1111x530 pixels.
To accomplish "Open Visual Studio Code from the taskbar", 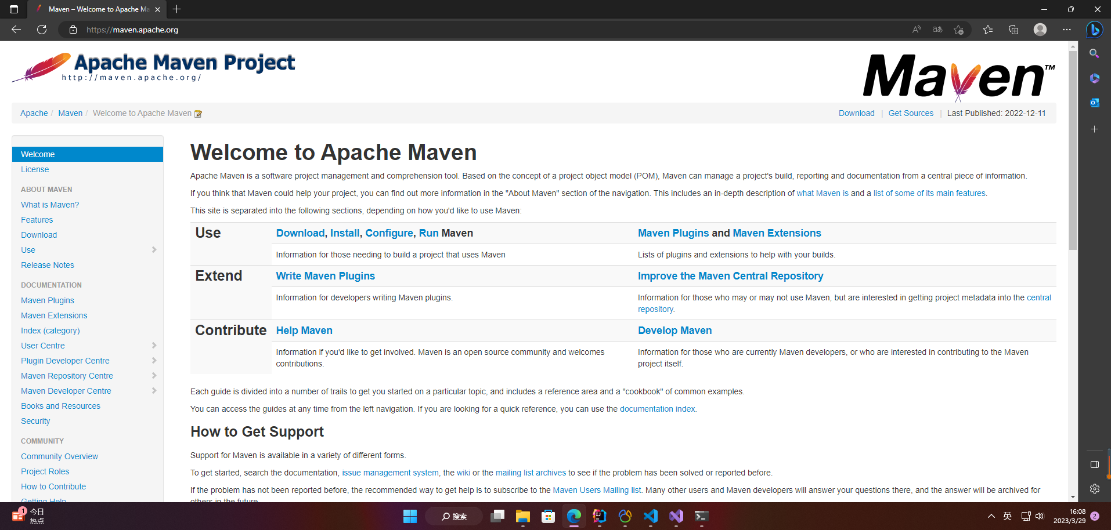I will [651, 516].
